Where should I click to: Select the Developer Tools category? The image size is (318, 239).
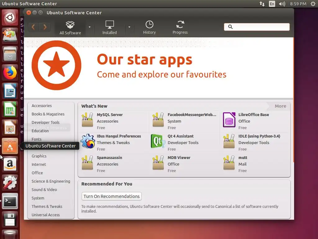point(45,122)
